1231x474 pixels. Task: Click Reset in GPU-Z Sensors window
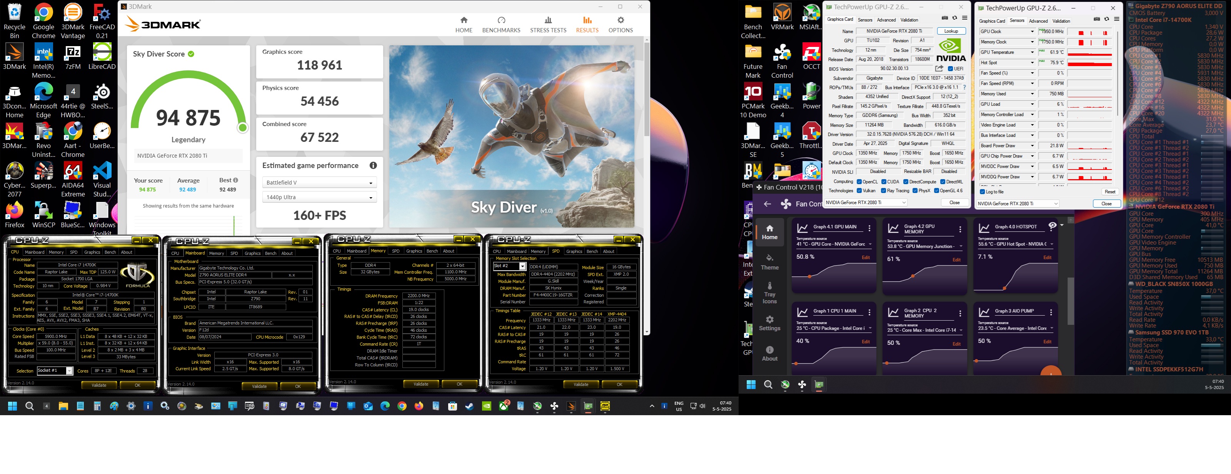[1109, 191]
